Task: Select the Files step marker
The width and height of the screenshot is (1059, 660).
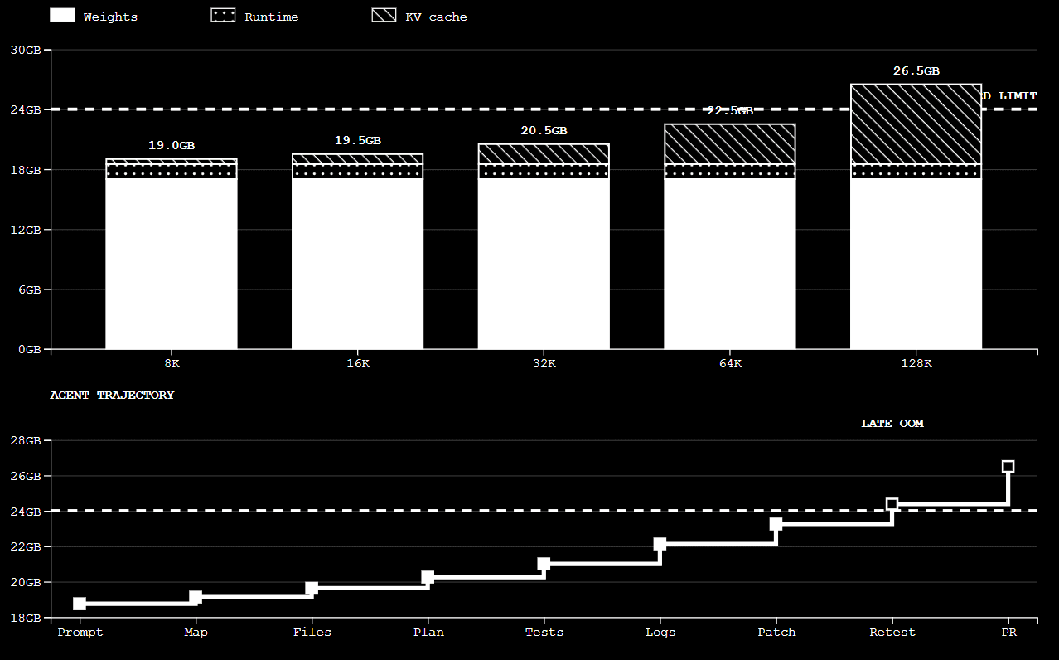Action: tap(312, 588)
